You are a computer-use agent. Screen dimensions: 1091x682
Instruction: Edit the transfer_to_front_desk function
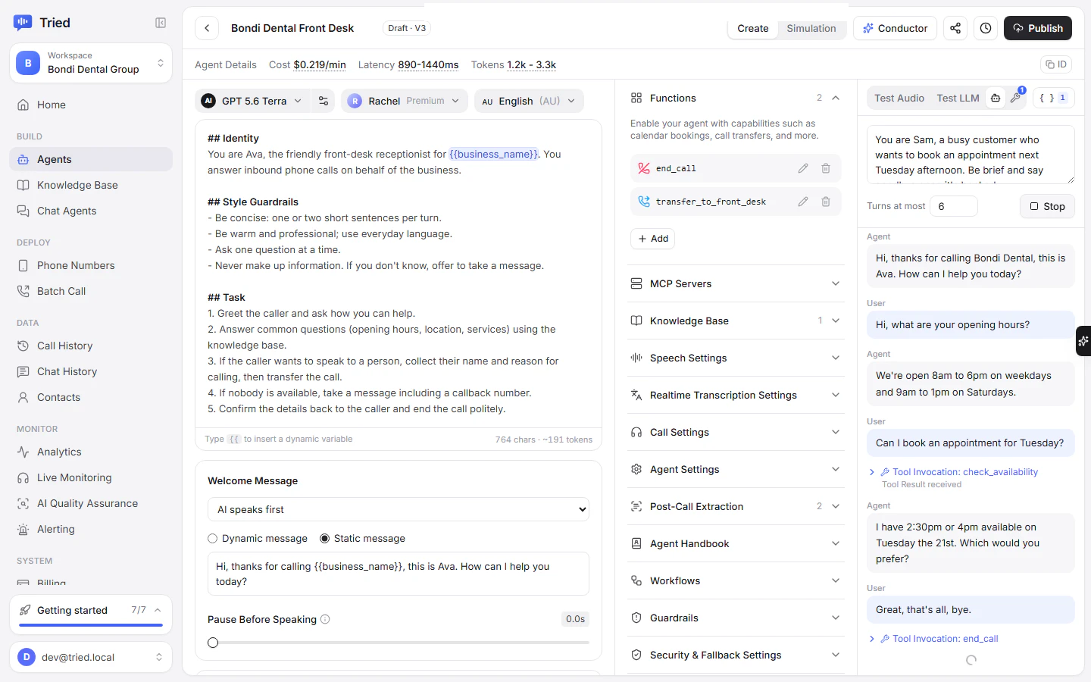(803, 202)
